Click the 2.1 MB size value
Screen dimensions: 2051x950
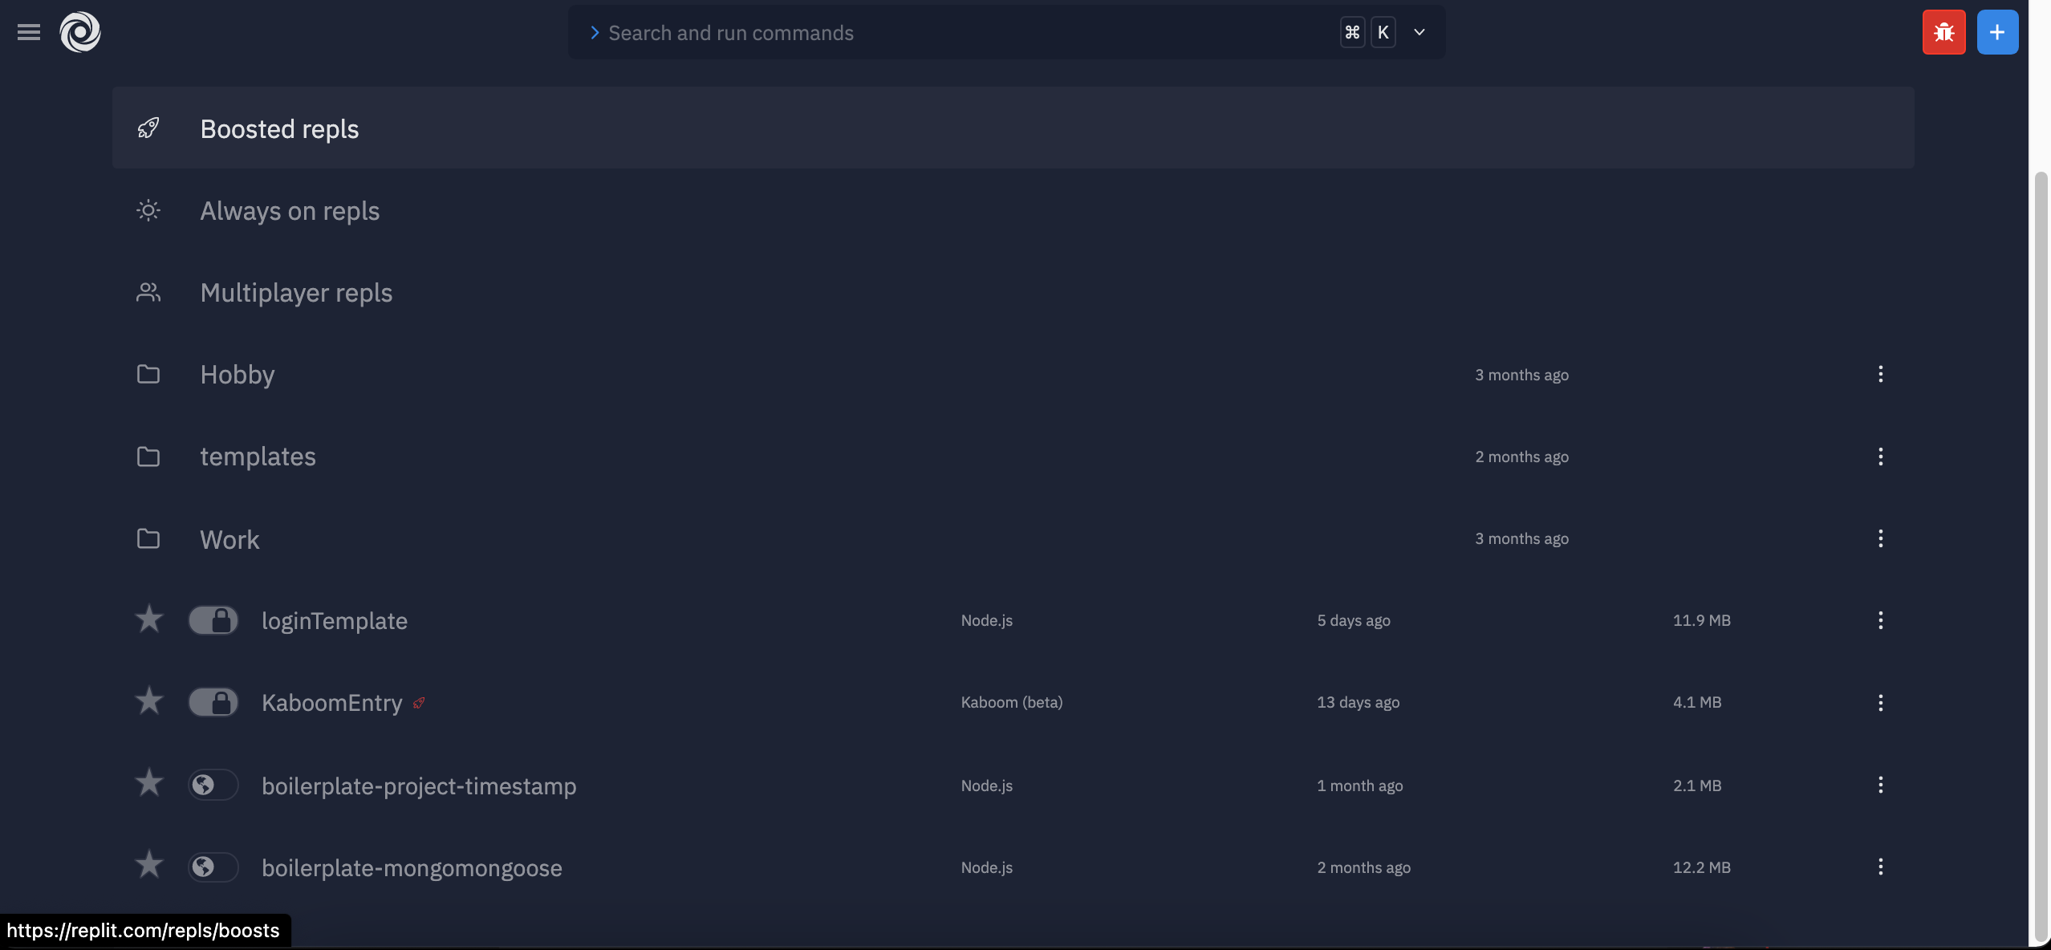1697,786
